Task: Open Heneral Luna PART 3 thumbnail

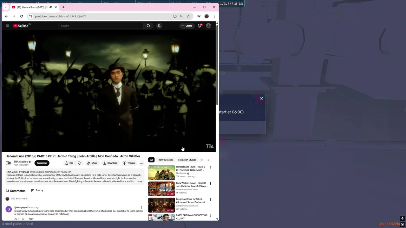Action: (161, 173)
